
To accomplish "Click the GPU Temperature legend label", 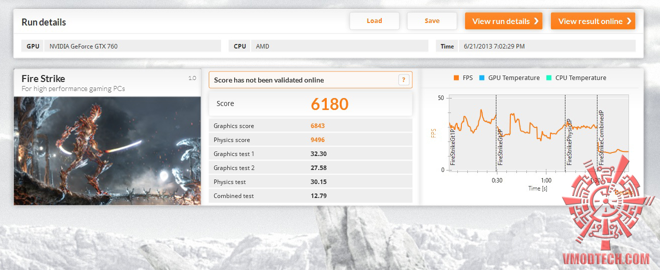I will [514, 78].
